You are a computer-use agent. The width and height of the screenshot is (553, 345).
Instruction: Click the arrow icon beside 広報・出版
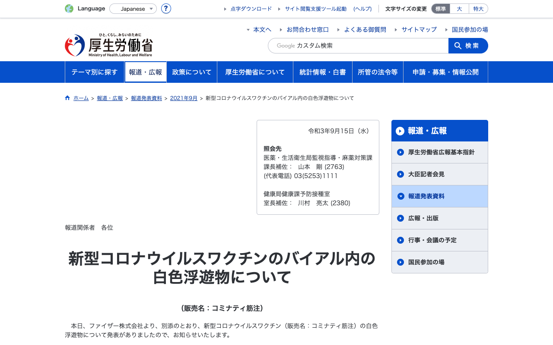(400, 218)
